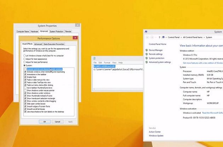
Task: Open Device Manager link
Action: point(156,50)
